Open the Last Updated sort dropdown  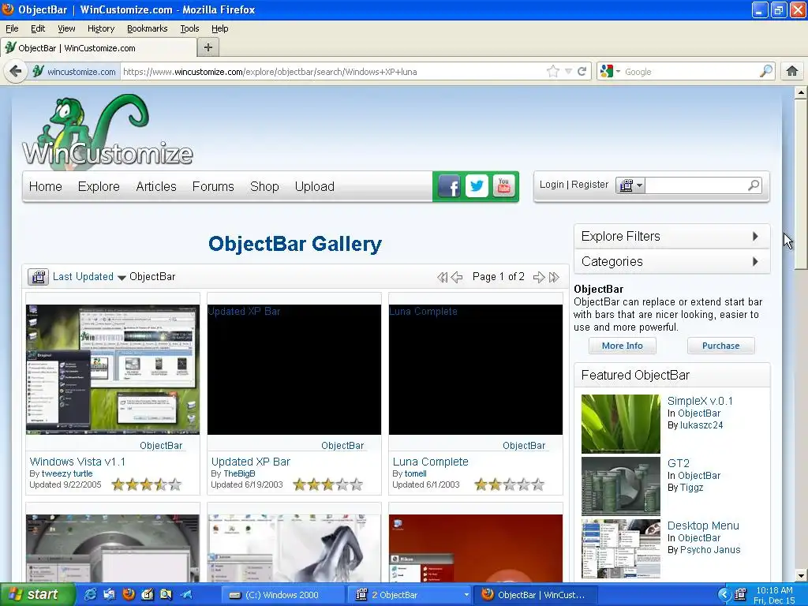[x=89, y=277]
